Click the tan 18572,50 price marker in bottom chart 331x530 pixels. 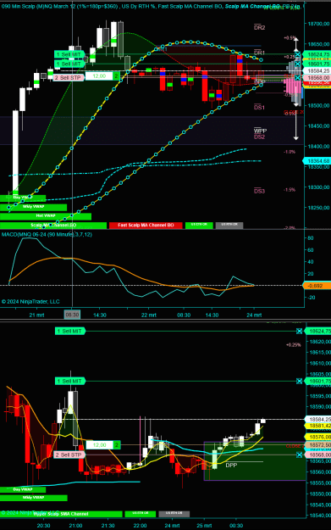(317, 445)
